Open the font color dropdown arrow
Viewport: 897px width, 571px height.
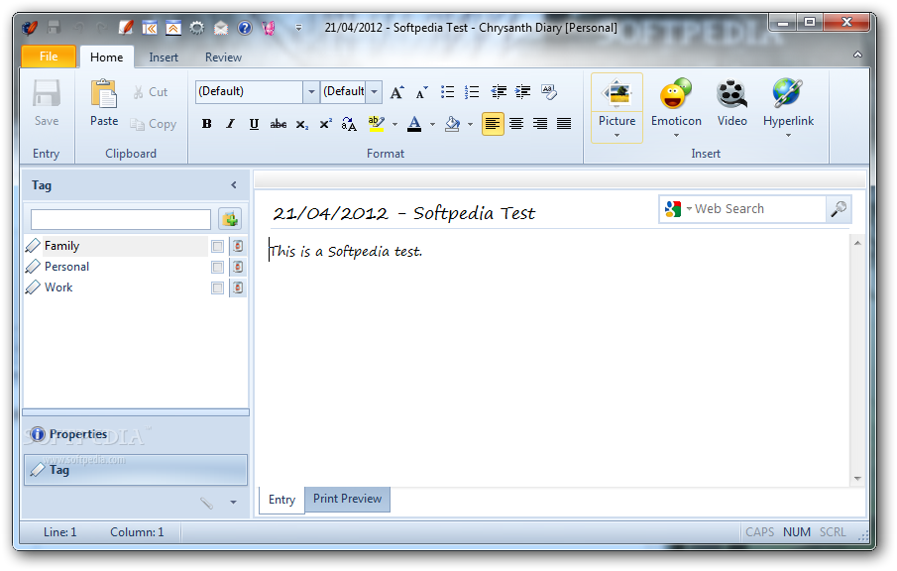click(x=432, y=124)
